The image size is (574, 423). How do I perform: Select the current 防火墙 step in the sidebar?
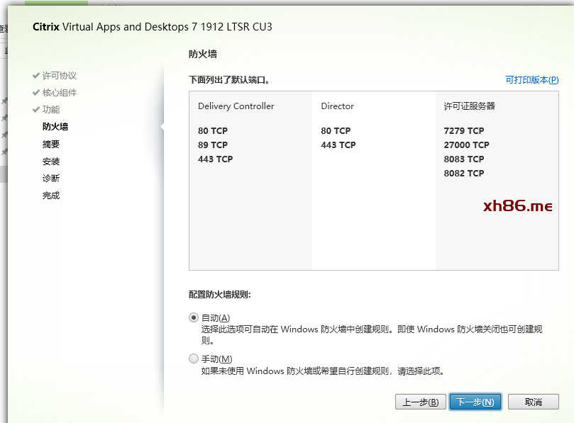tap(55, 127)
